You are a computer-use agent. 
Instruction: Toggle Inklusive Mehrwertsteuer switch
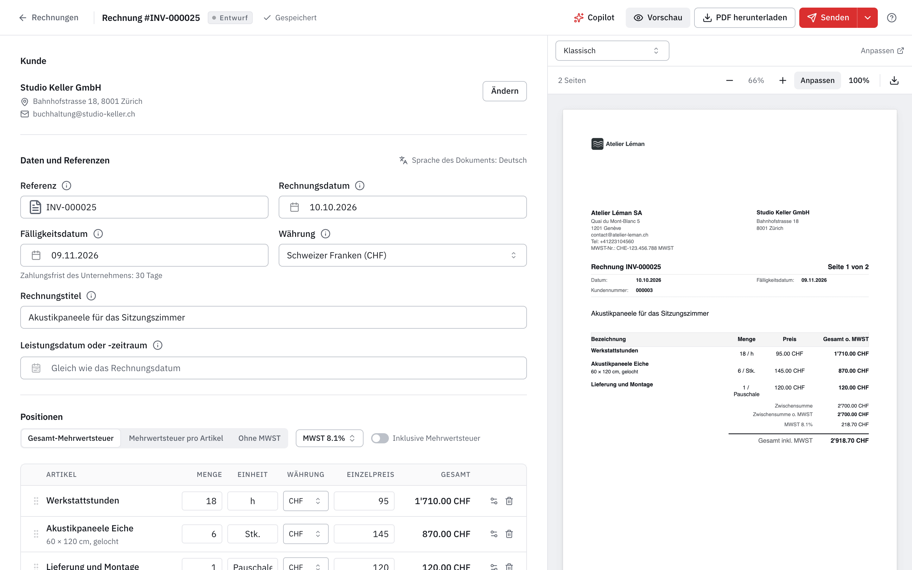click(380, 438)
